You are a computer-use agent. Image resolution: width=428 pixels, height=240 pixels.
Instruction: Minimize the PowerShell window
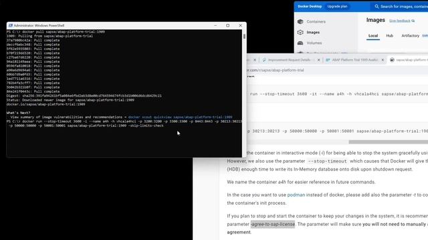coord(215,25)
